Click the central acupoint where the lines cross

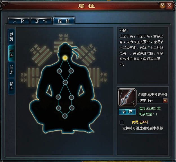click(65, 82)
